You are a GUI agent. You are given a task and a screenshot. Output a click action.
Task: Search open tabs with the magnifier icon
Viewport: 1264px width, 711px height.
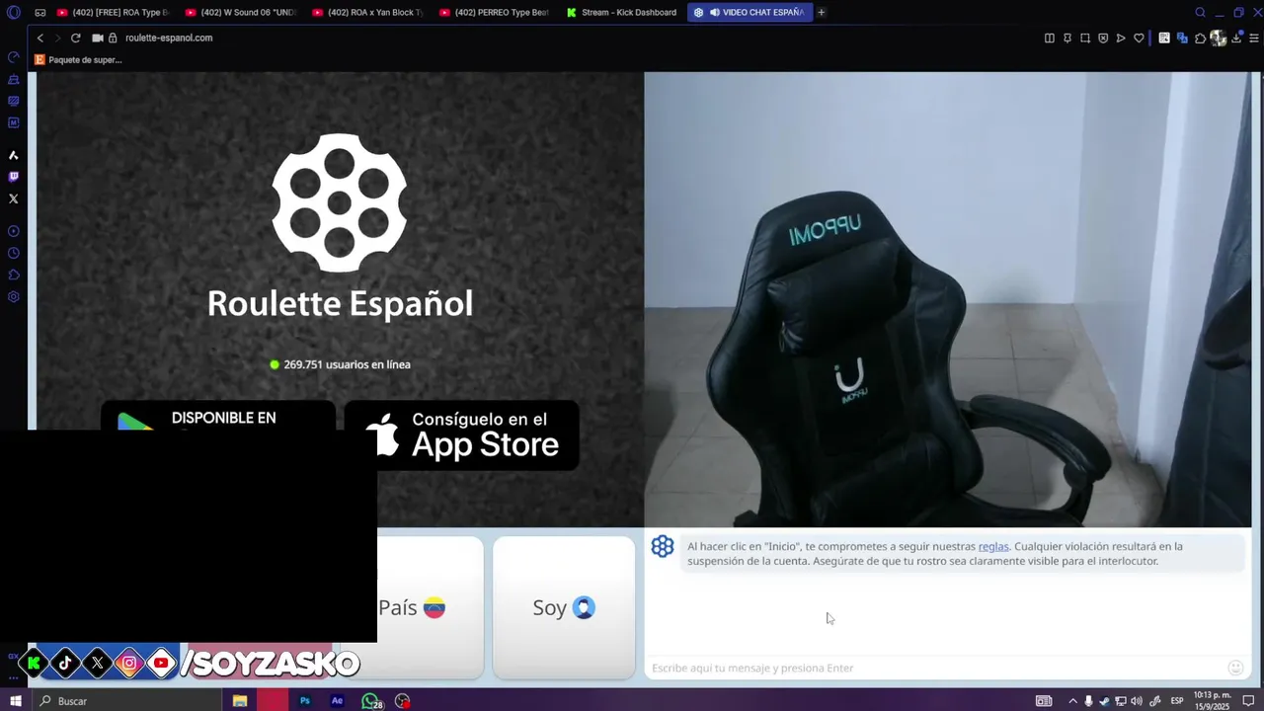click(x=1200, y=13)
